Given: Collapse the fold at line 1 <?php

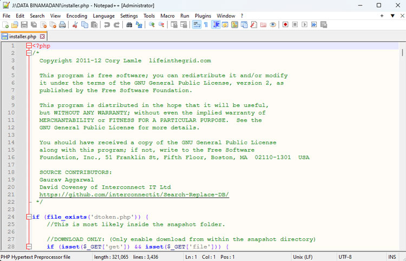Looking at the screenshot, I should (x=29, y=46).
